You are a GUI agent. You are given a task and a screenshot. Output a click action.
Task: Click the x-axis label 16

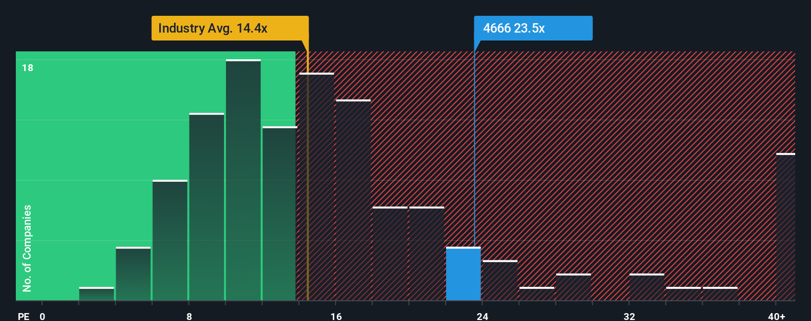[336, 316]
